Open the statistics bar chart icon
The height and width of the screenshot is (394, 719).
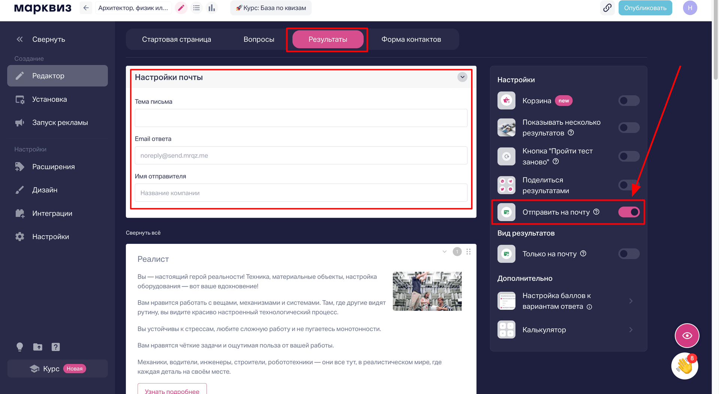click(x=212, y=8)
